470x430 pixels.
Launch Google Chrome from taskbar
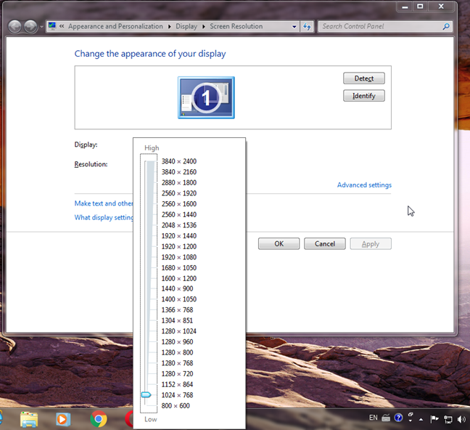[99, 419]
